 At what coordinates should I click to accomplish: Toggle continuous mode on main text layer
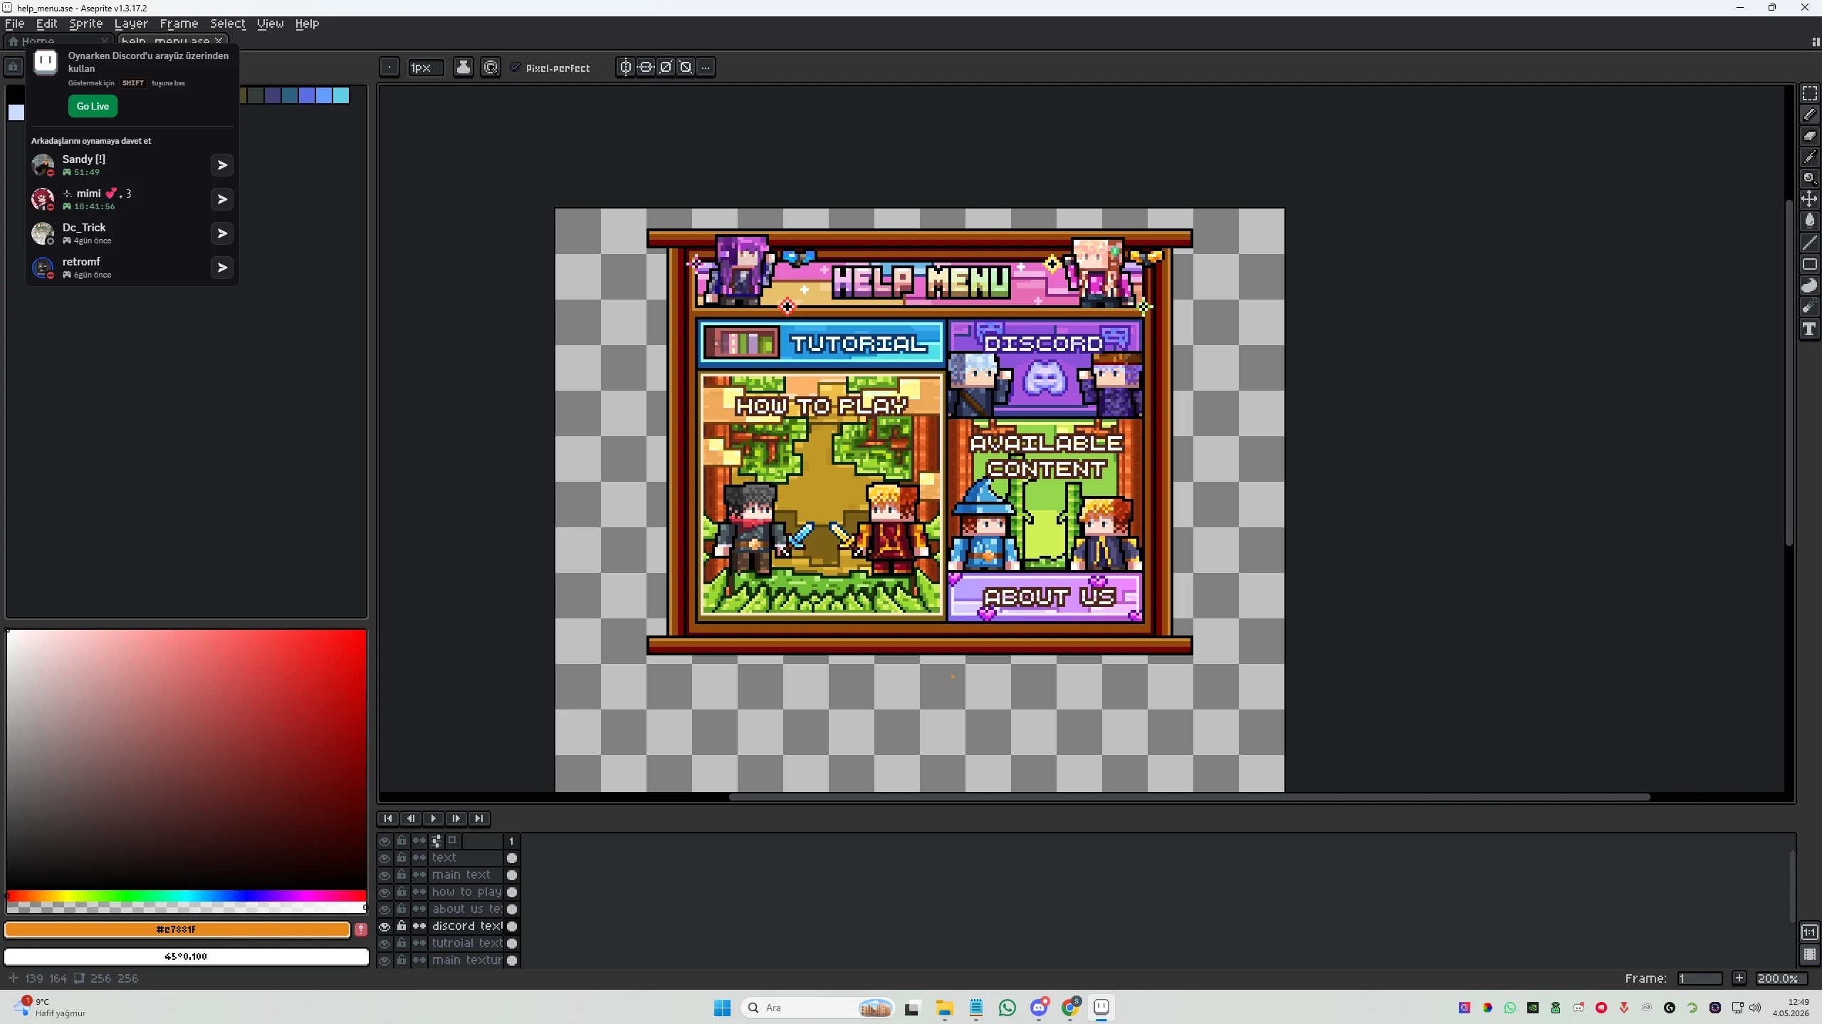[x=419, y=875]
